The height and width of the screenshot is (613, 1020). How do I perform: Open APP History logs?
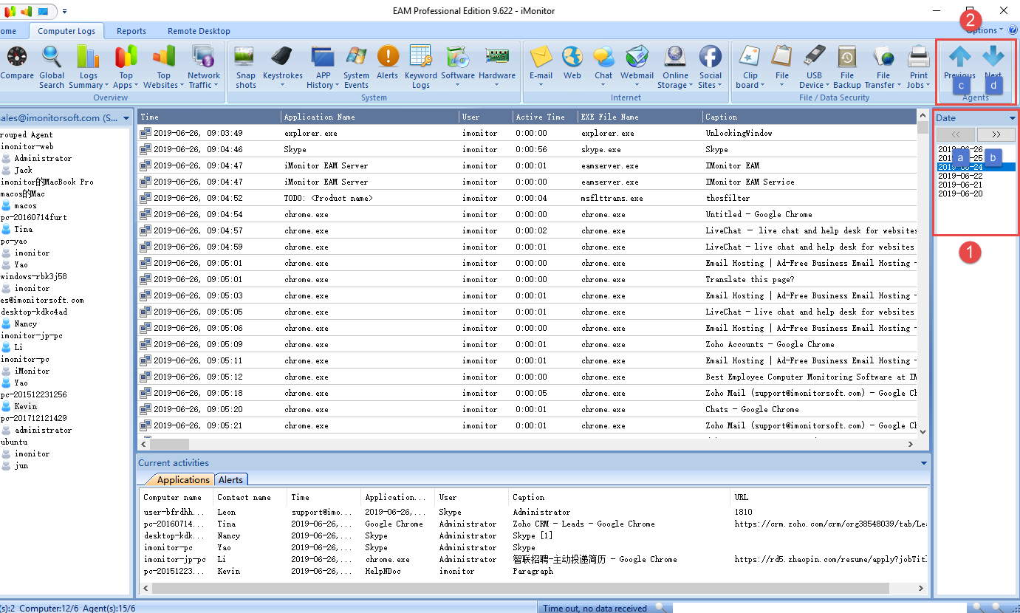point(323,66)
